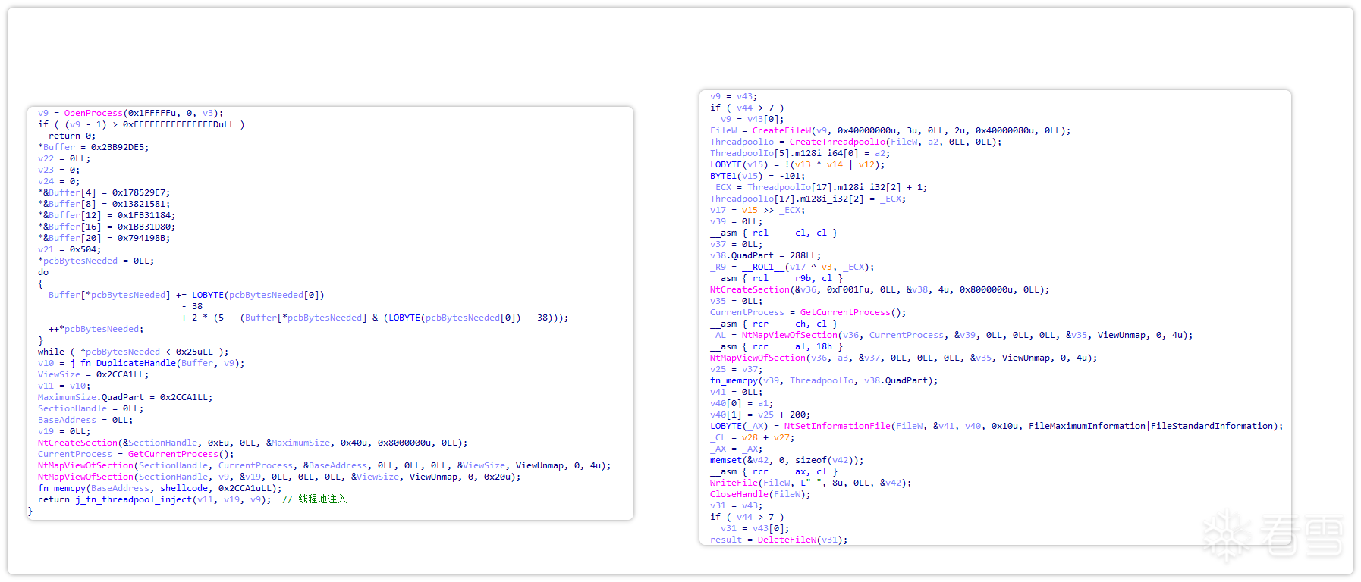Click 'ViewSize = 0x2CCA1LL;' line

point(93,374)
